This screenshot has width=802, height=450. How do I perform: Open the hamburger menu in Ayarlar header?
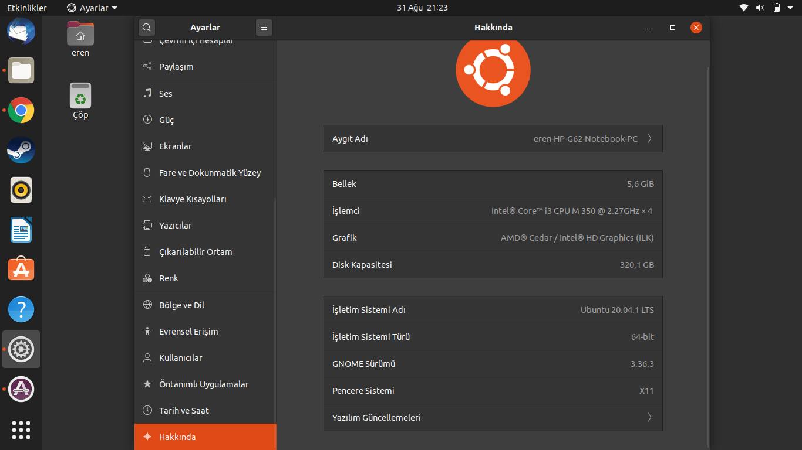(264, 28)
